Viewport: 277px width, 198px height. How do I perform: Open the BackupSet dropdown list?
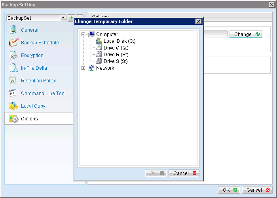point(63,18)
